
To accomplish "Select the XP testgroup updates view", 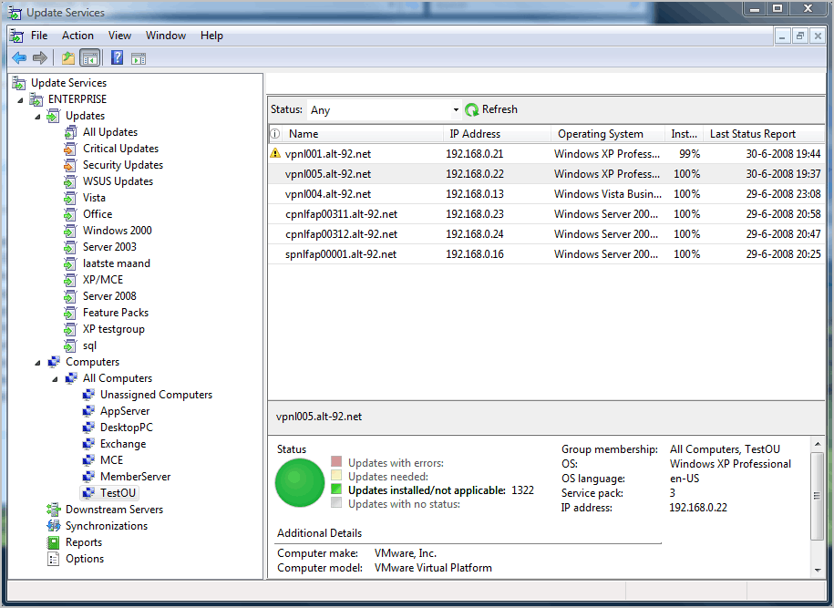I will click(x=113, y=329).
